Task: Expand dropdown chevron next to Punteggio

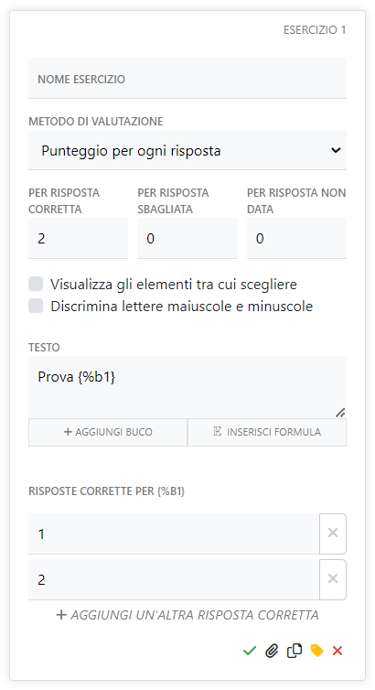Action: coord(336,150)
